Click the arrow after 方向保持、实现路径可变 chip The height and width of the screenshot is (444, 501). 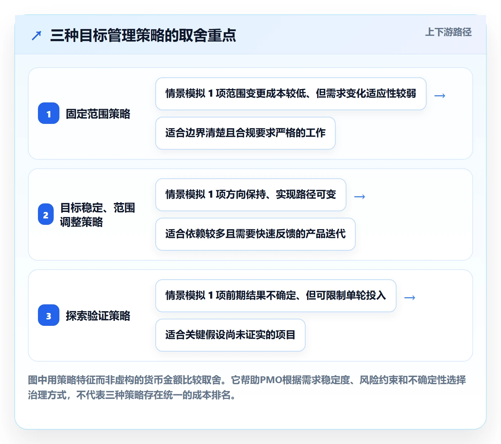coord(360,197)
